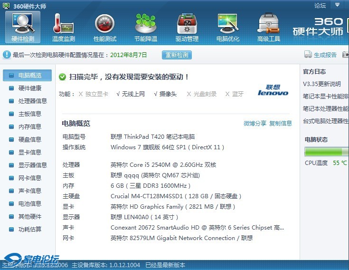Click the 蓝牙 feature indicator
The image size is (349, 270).
click(x=235, y=94)
